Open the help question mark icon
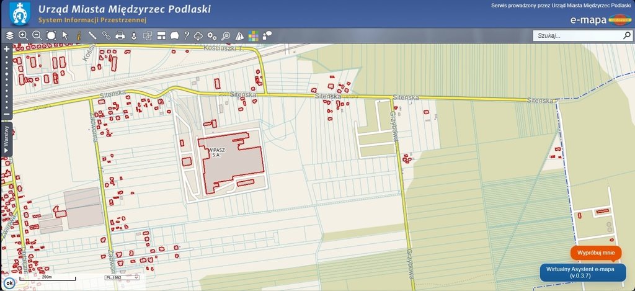635x291 pixels. pos(186,35)
